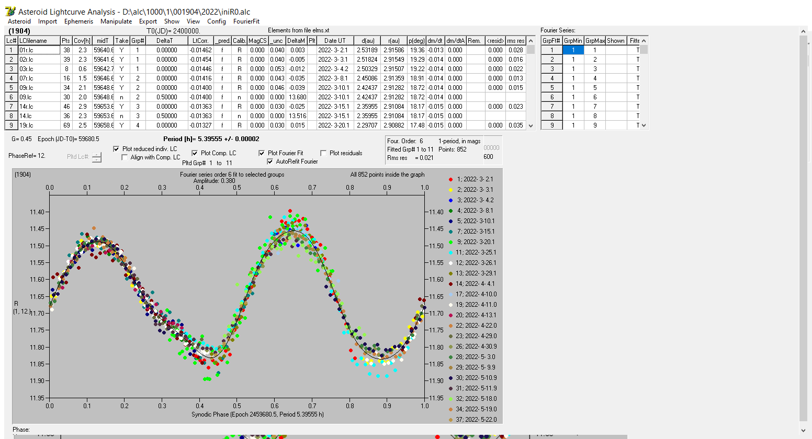Click the Calib. column header
The height and width of the screenshot is (439, 812).
point(239,41)
